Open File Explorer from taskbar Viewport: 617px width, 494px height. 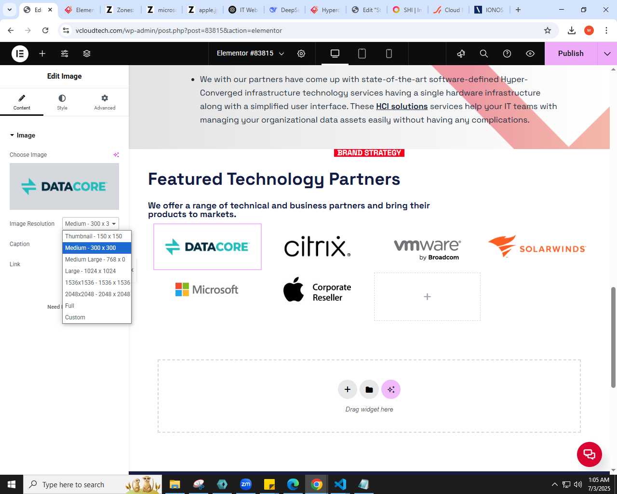(x=175, y=484)
